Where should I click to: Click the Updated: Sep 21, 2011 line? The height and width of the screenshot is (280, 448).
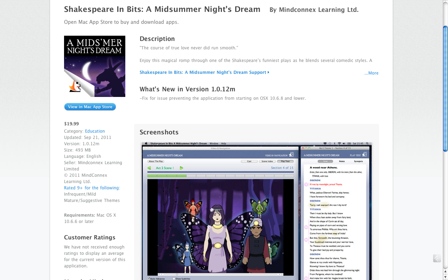pyautogui.click(x=87, y=138)
